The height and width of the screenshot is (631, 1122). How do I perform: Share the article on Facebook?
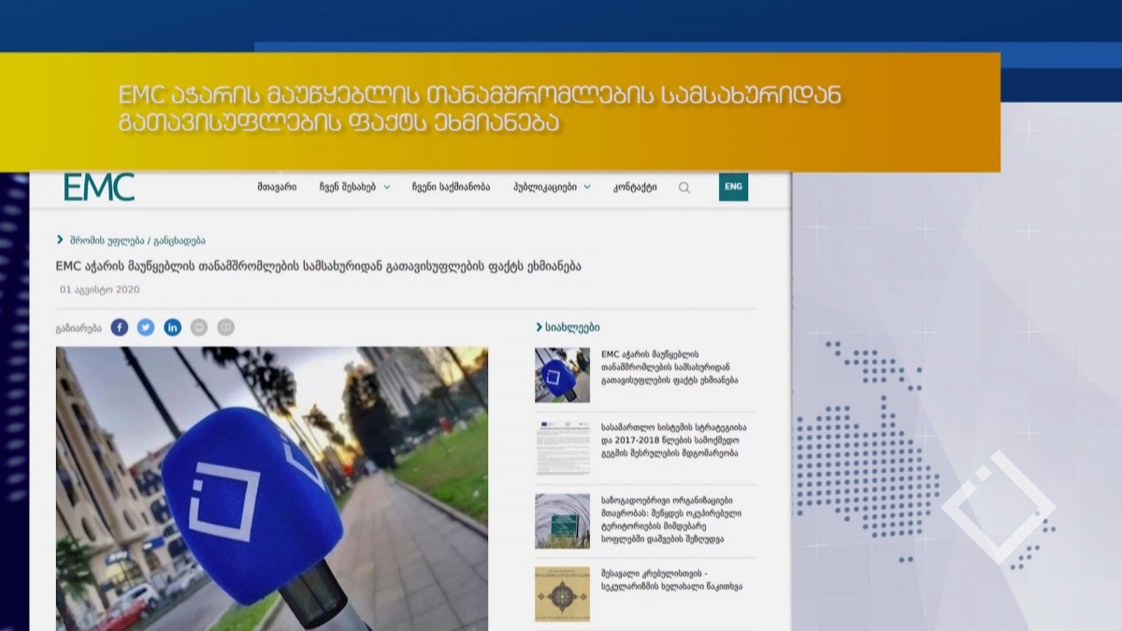(120, 327)
